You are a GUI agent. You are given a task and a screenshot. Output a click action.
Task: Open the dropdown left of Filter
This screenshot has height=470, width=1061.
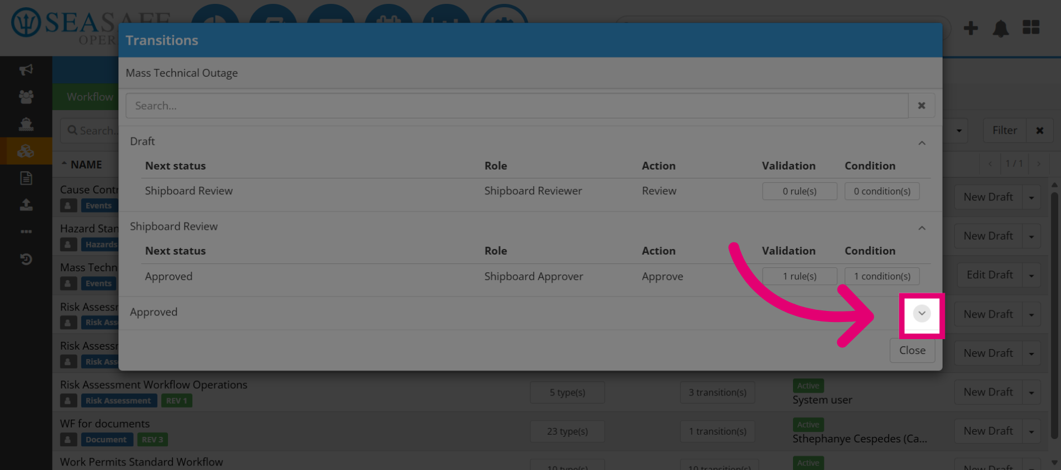tap(959, 130)
